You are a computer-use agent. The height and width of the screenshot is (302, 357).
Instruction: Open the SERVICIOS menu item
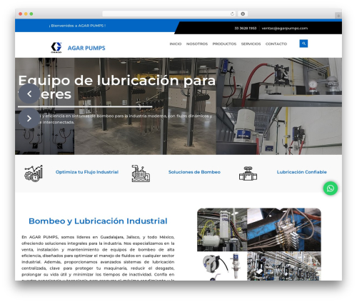pos(251,44)
